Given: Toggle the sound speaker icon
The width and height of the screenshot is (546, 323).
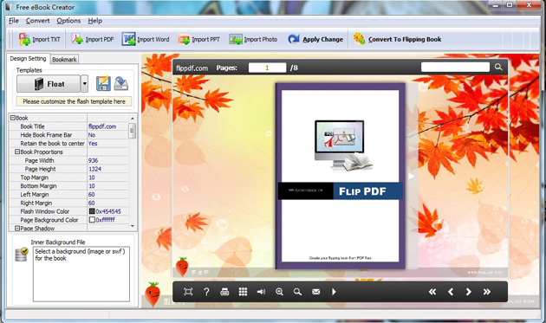Looking at the screenshot, I should [x=261, y=292].
